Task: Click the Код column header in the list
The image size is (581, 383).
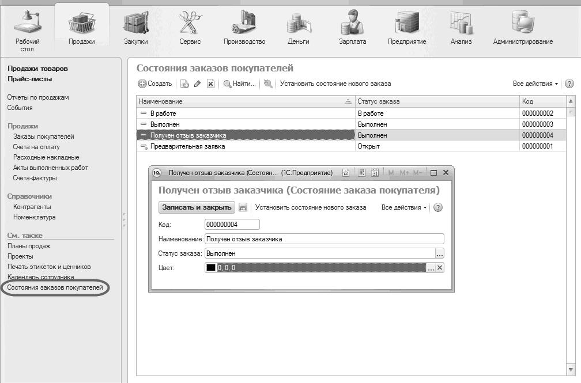Action: pyautogui.click(x=543, y=101)
